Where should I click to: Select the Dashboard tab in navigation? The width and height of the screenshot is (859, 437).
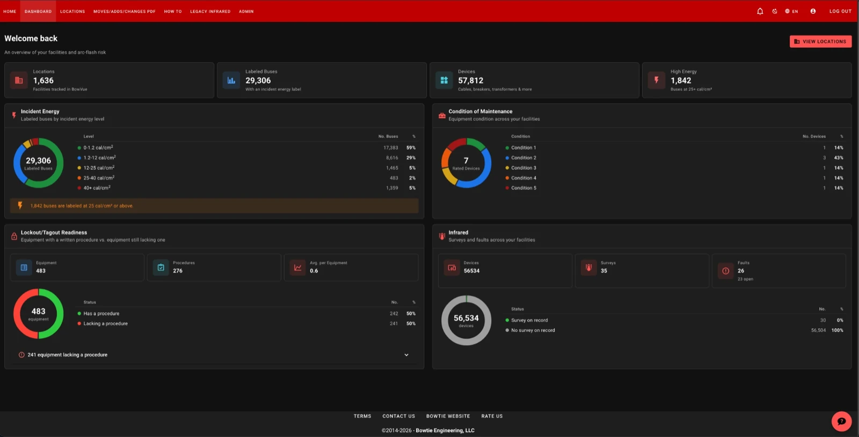(x=38, y=11)
